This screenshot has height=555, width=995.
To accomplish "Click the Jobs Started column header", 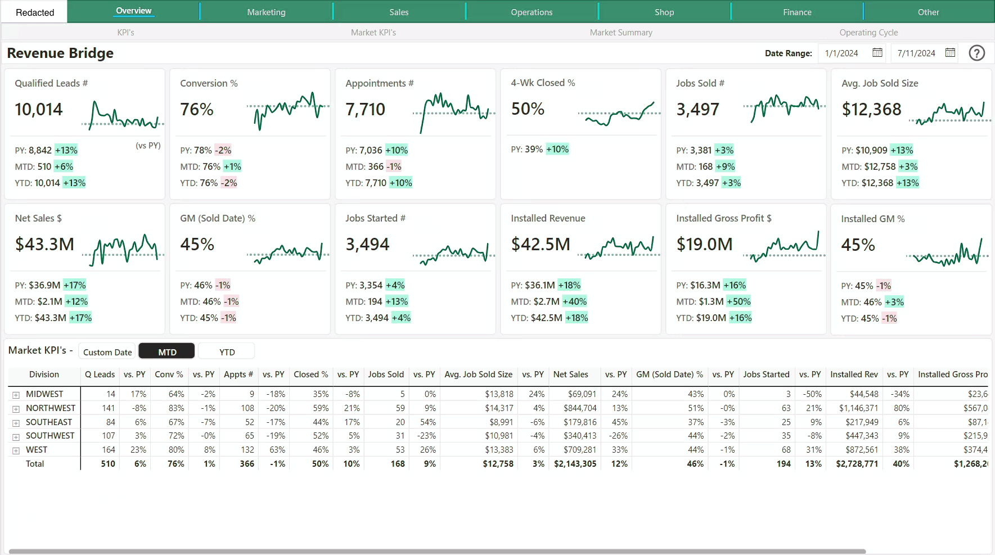I will click(766, 374).
